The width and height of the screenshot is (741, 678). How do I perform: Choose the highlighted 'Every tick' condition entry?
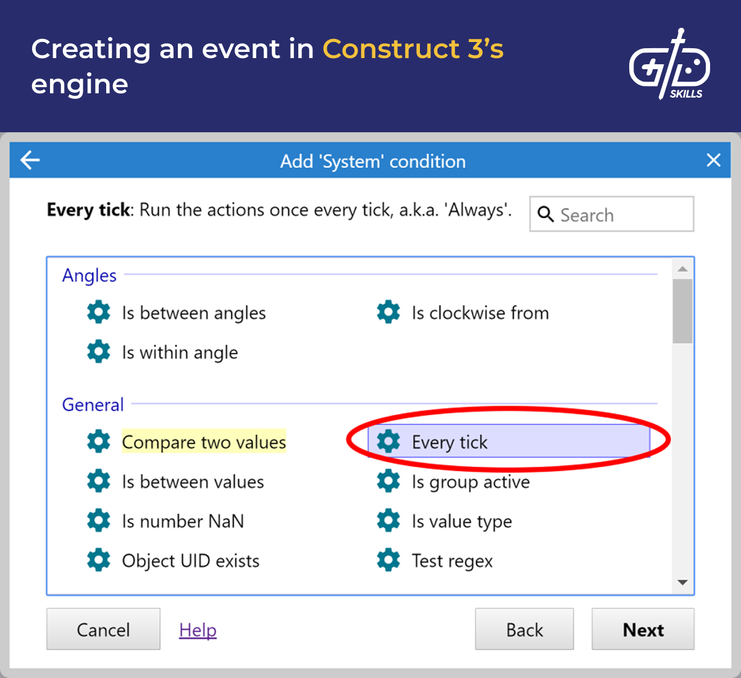pos(450,441)
